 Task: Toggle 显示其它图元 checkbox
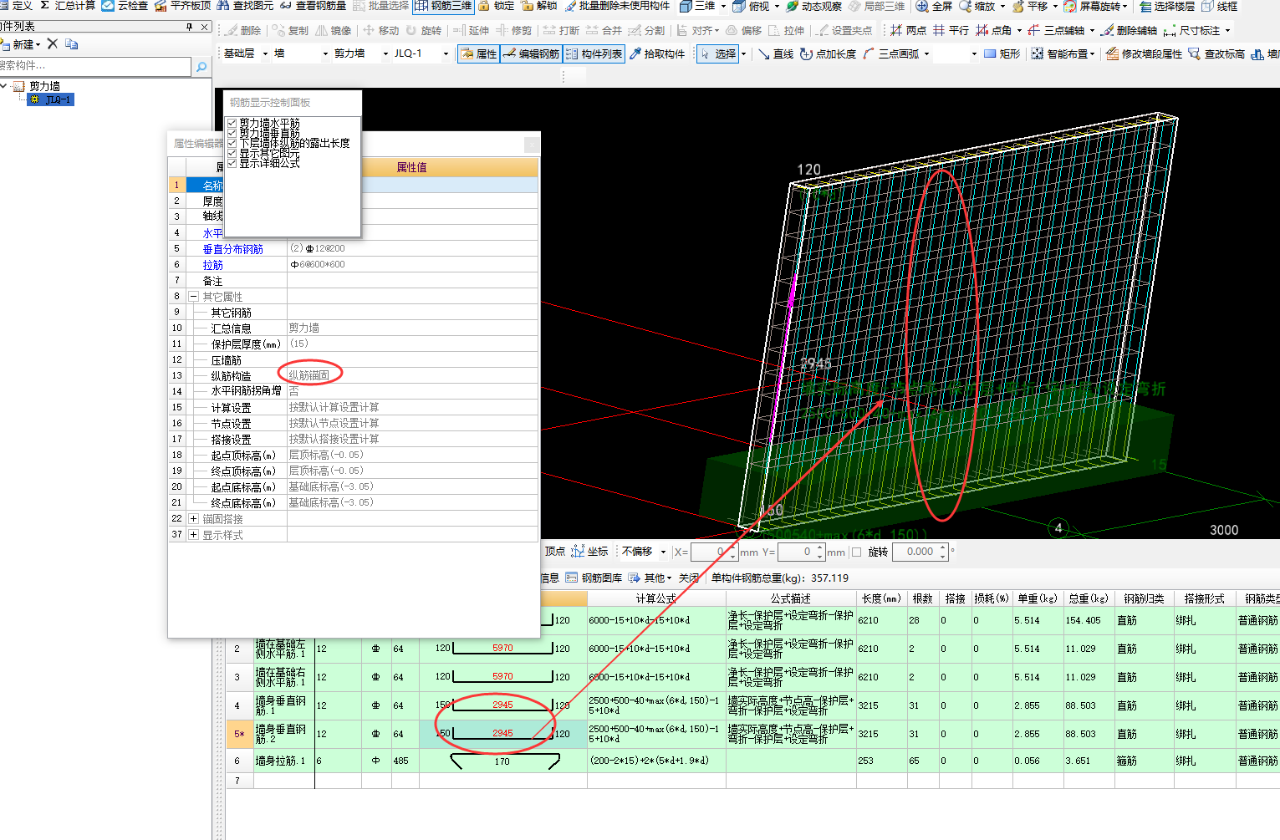[232, 153]
